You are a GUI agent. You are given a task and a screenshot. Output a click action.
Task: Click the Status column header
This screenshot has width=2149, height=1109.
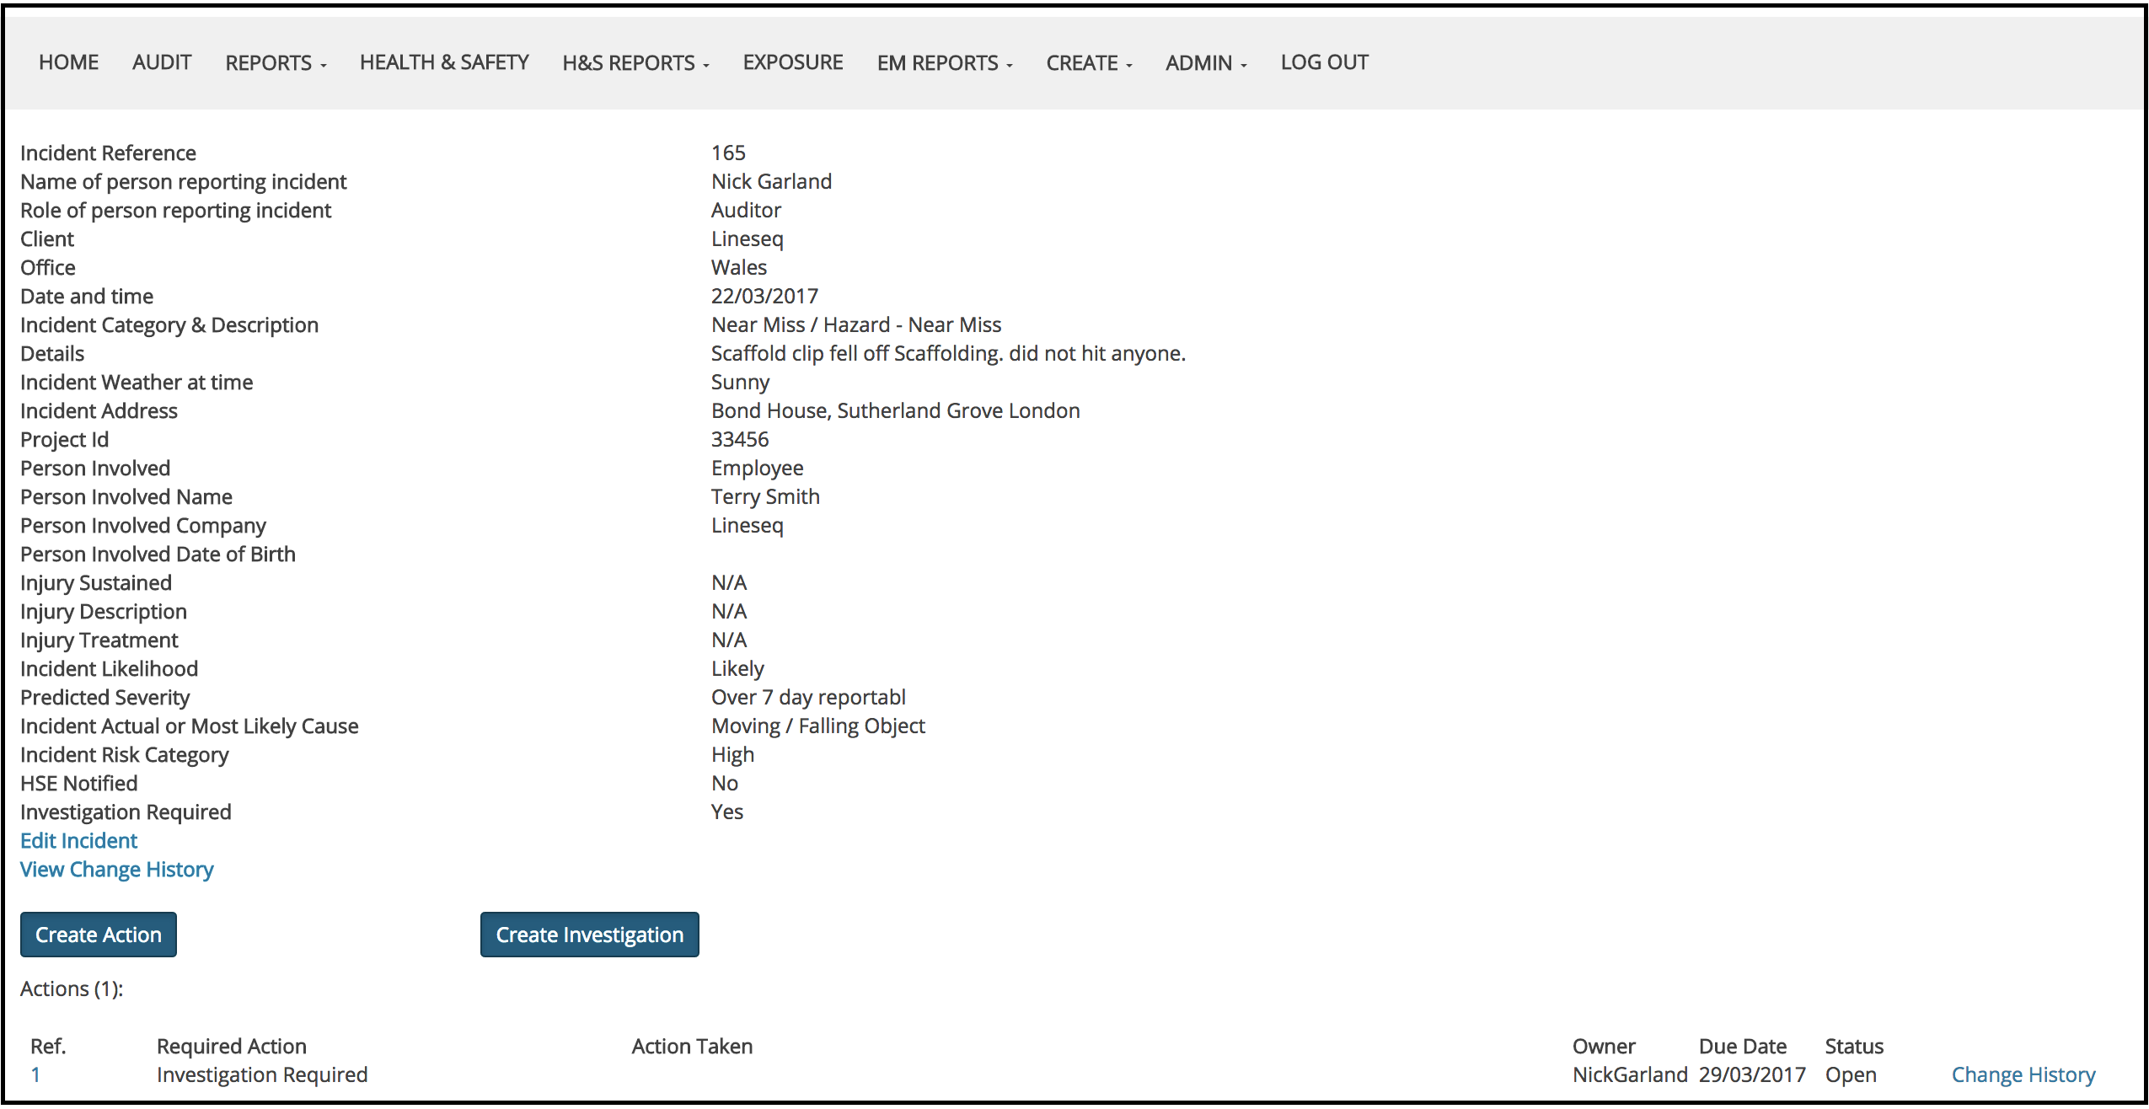point(1853,1046)
